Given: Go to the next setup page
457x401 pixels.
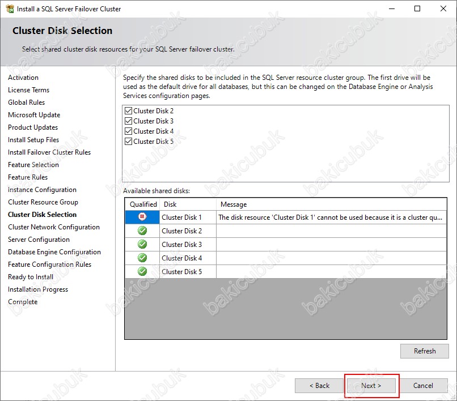Looking at the screenshot, I should click(x=371, y=386).
